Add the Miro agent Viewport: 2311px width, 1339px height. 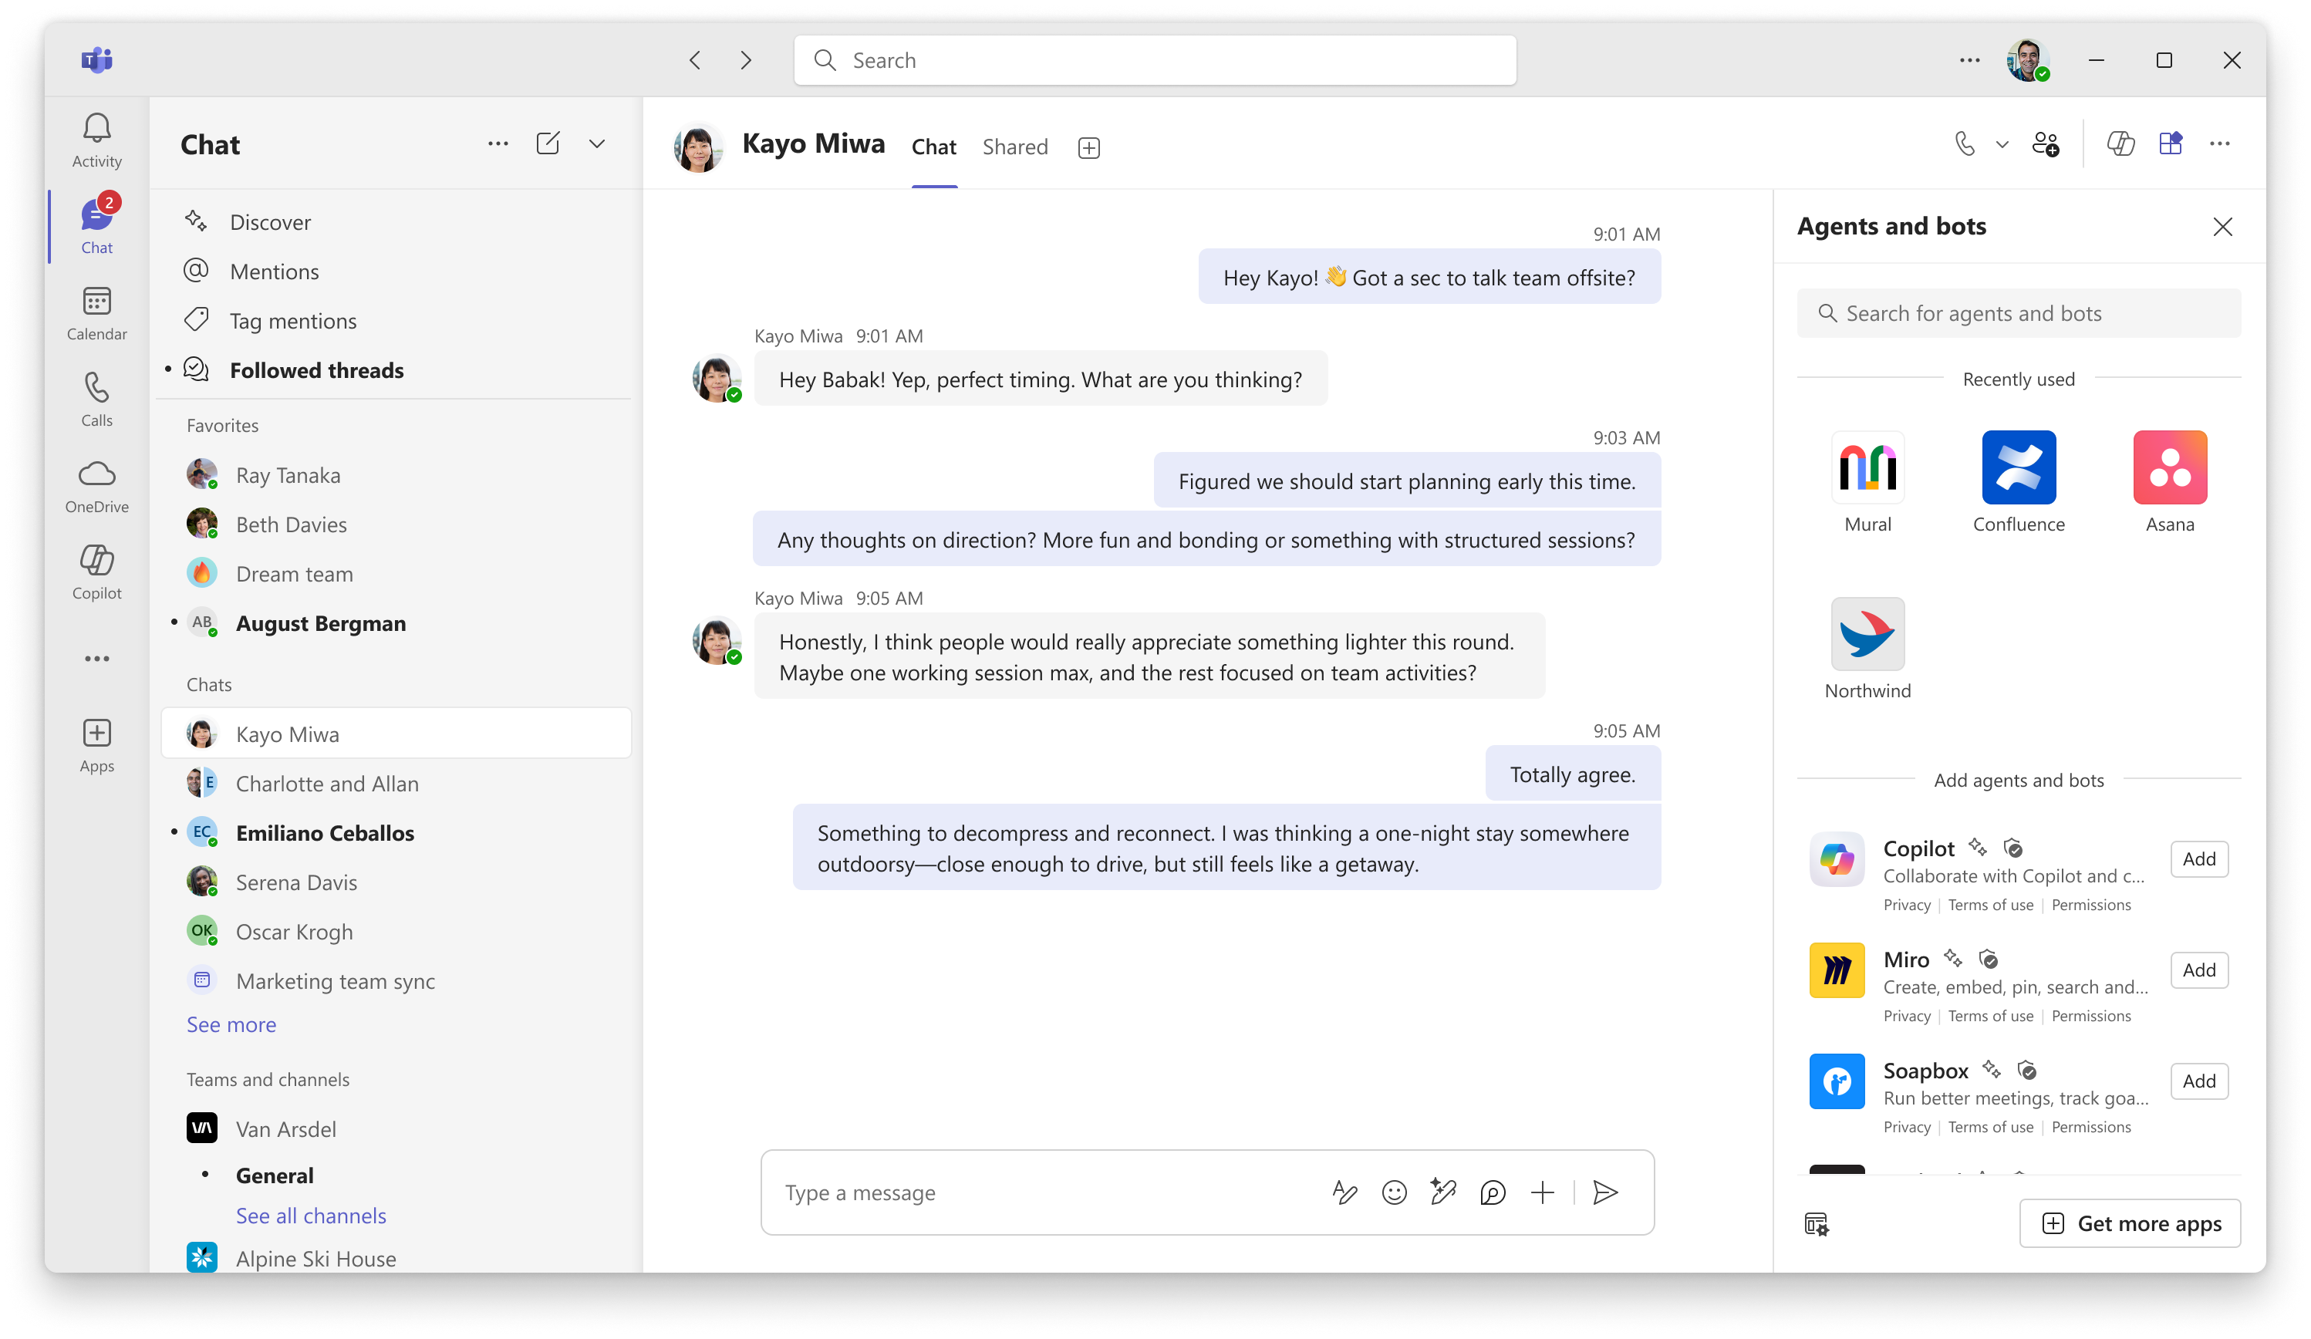coord(2198,970)
